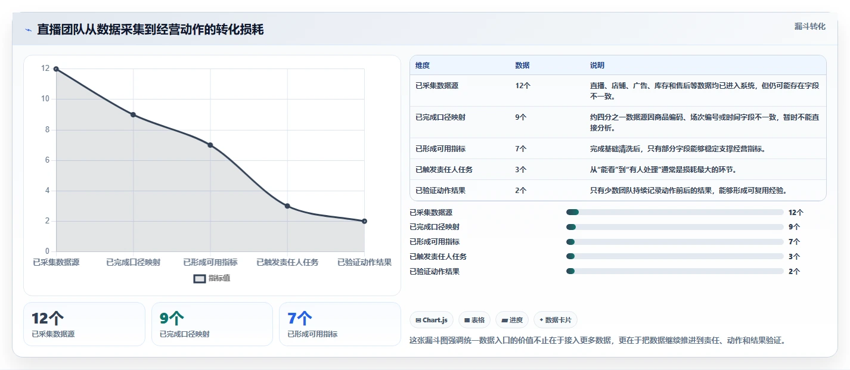Open the 12个 已采集数据源 stat card
The height and width of the screenshot is (370, 850).
tap(84, 324)
